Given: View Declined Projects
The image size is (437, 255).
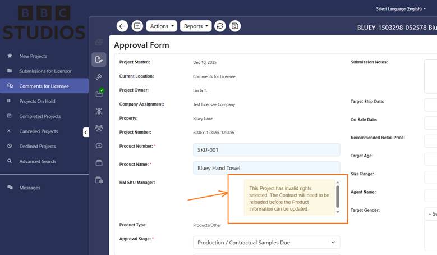Looking at the screenshot, I should click(x=38, y=146).
